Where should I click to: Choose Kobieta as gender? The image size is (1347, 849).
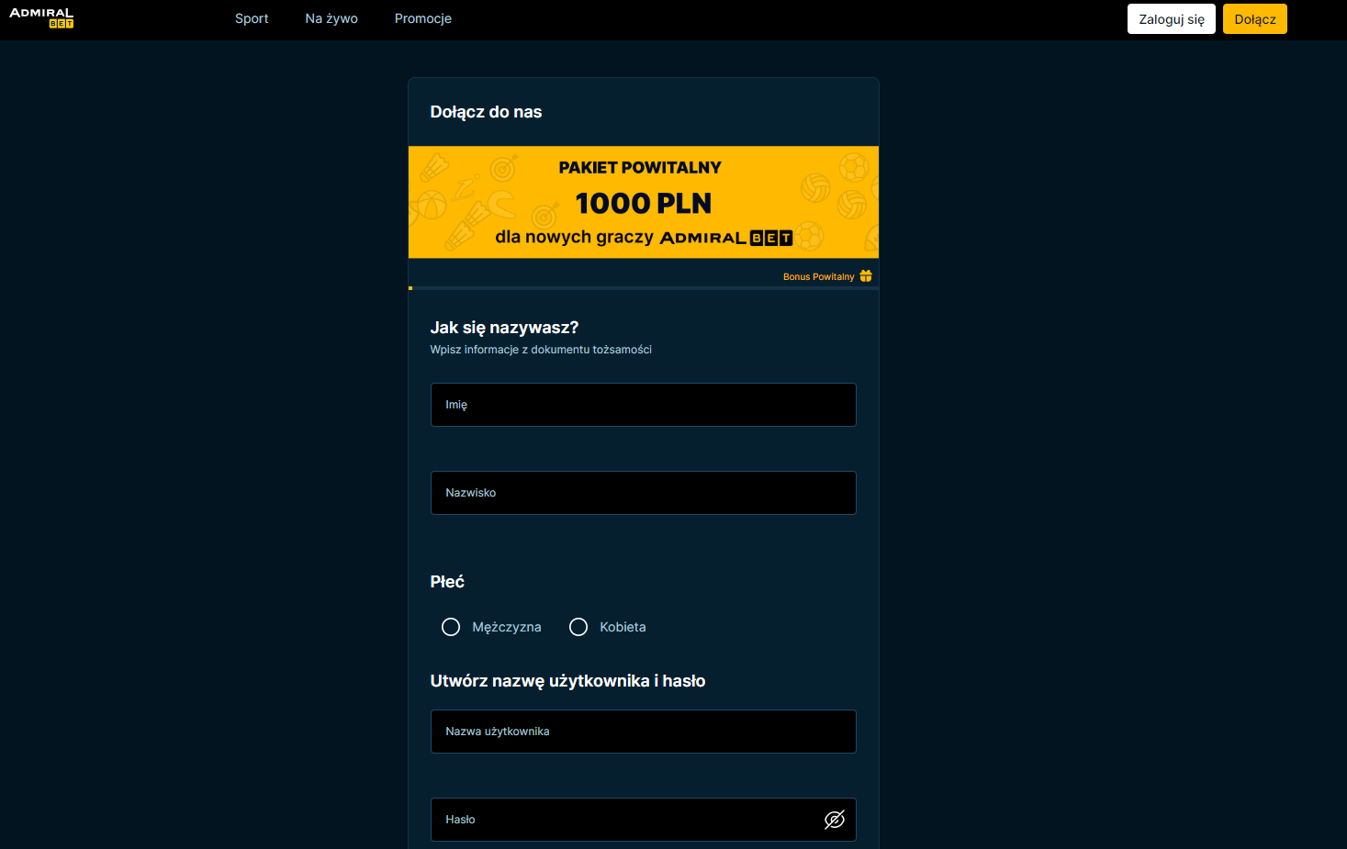[578, 627]
